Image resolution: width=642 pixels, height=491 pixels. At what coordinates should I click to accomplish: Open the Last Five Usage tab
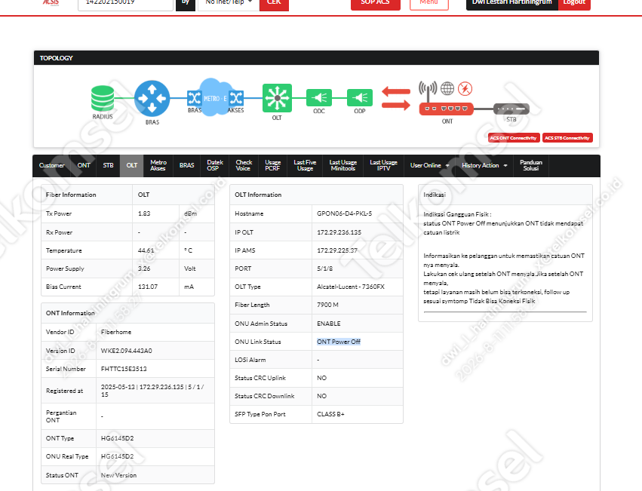click(305, 165)
